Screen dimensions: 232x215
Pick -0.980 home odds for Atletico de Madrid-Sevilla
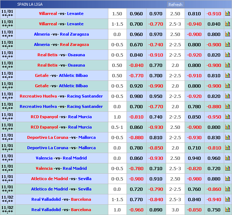(136, 179)
